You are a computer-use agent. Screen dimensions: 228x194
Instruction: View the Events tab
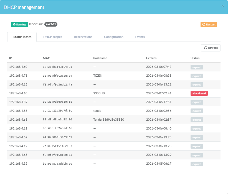[140, 37]
